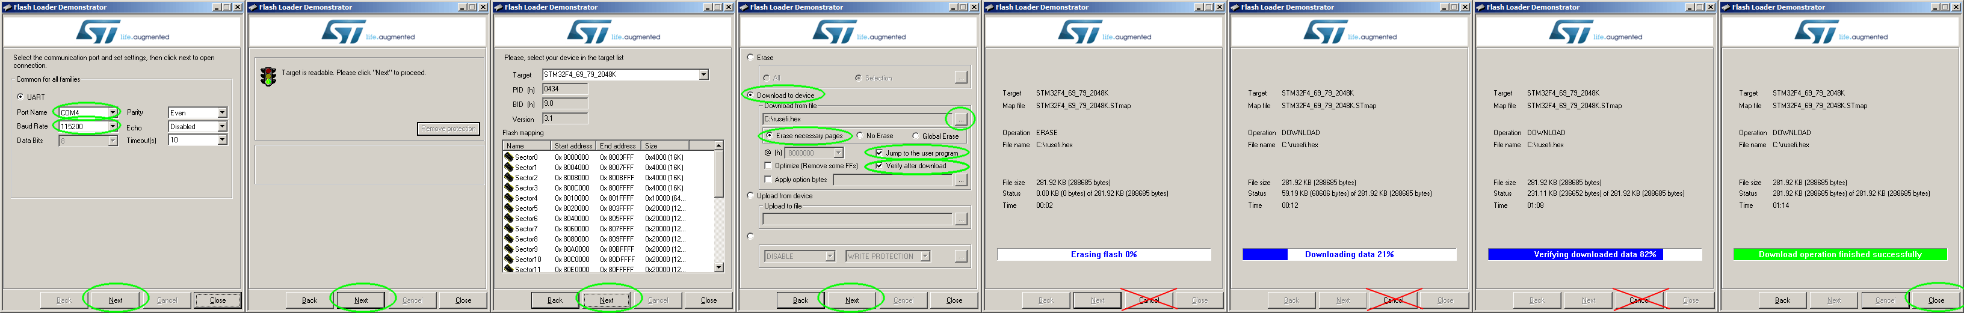Choose the Global Erase option
Image resolution: width=1964 pixels, height=313 pixels.
click(x=916, y=136)
